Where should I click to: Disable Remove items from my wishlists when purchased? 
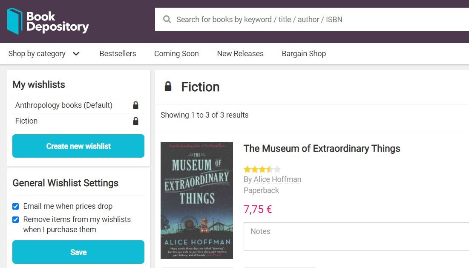coord(15,219)
